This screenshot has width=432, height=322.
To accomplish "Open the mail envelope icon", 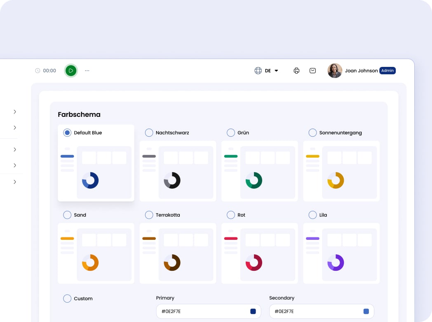I will point(312,71).
